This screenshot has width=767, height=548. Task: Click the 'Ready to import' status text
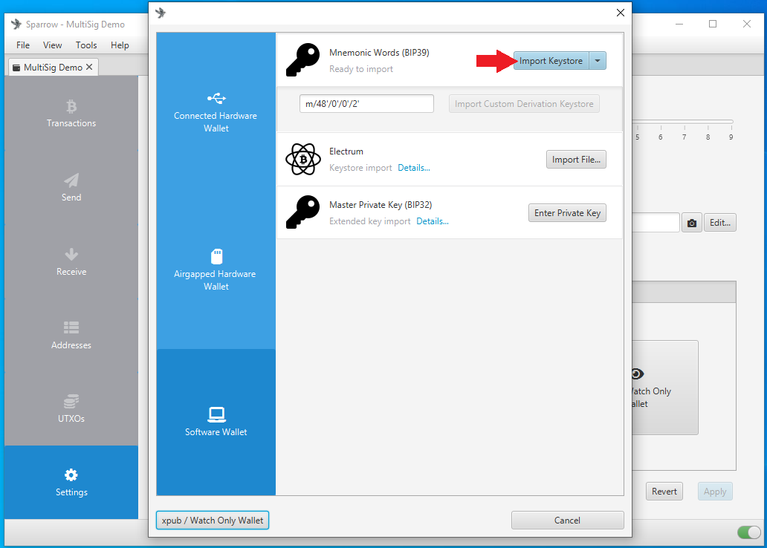click(361, 69)
